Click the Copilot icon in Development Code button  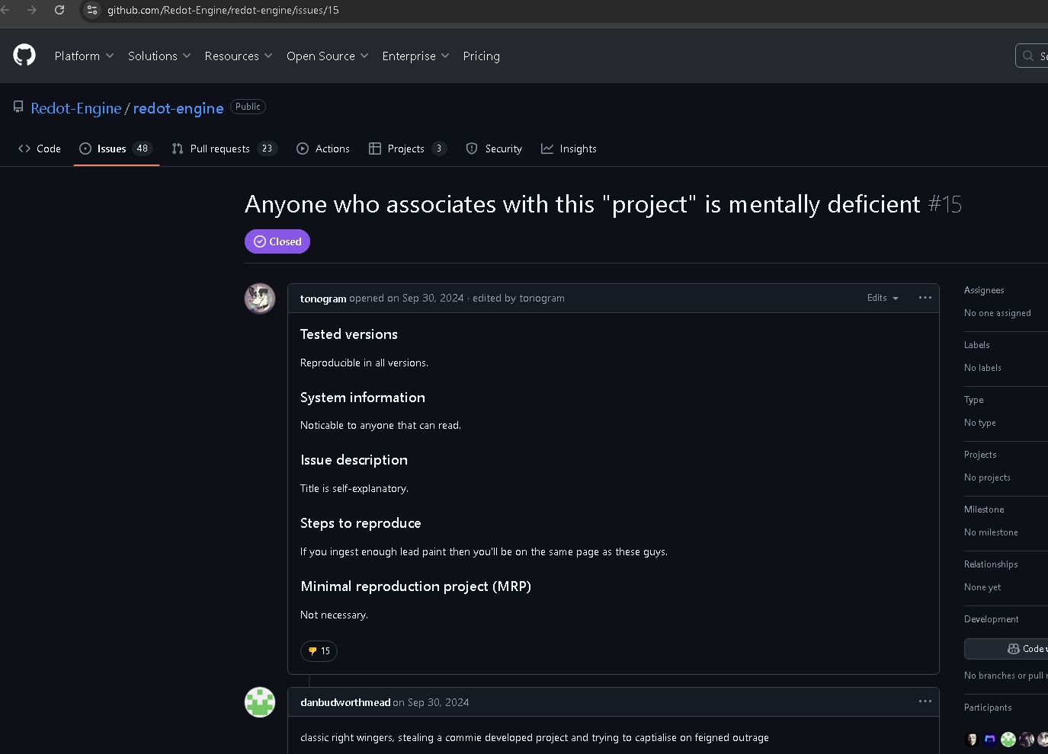(1014, 649)
